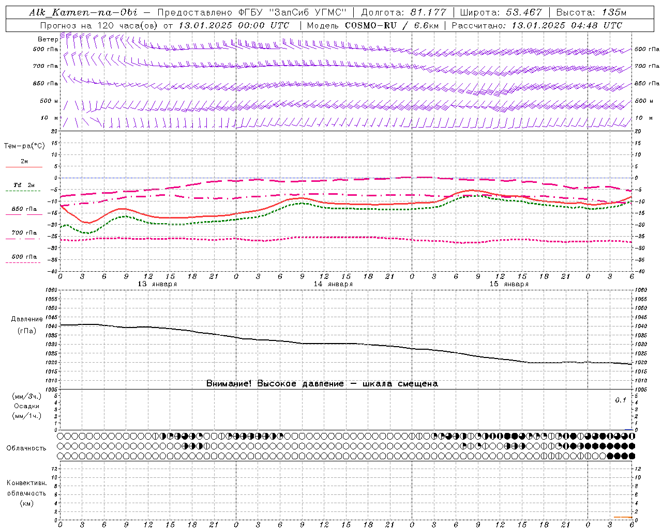
Task: Click the computed time Рассчитано: 13.01.2025 04:48 UTC
Action: [x=537, y=25]
